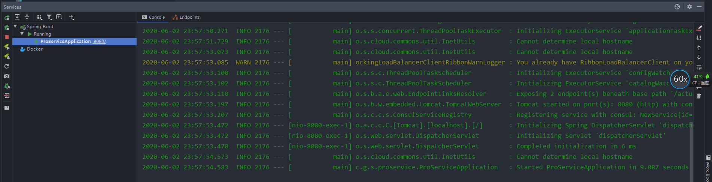Click the 'Completed initialization in 6 ms' log line
Image resolution: width=712 pixels, height=182 pixels.
click(389, 146)
